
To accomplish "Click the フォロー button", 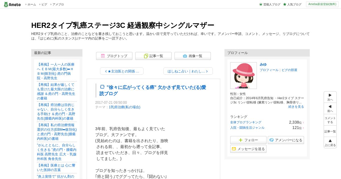I will (x=248, y=140).
